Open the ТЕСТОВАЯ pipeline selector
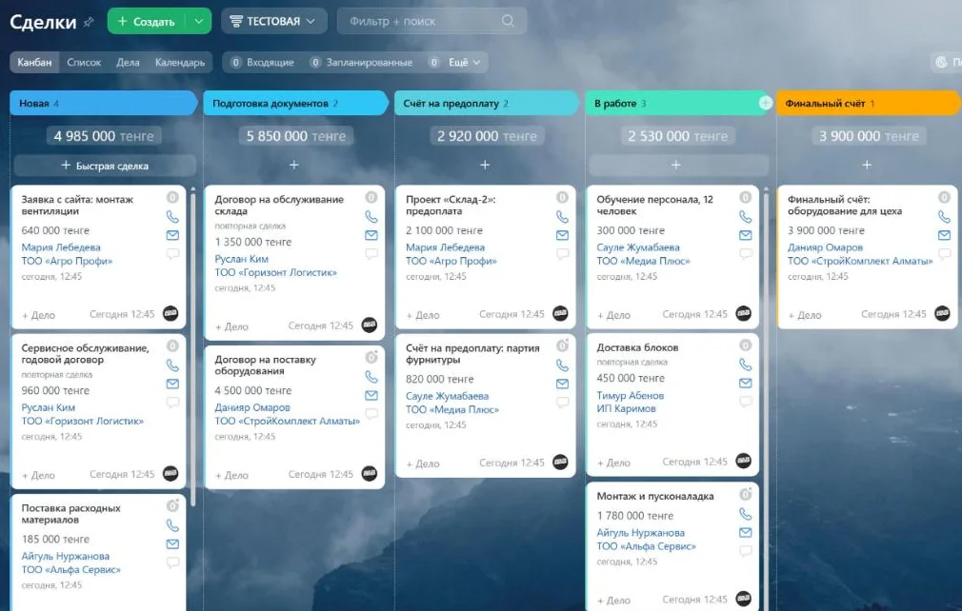Image resolution: width=962 pixels, height=611 pixels. (x=273, y=21)
